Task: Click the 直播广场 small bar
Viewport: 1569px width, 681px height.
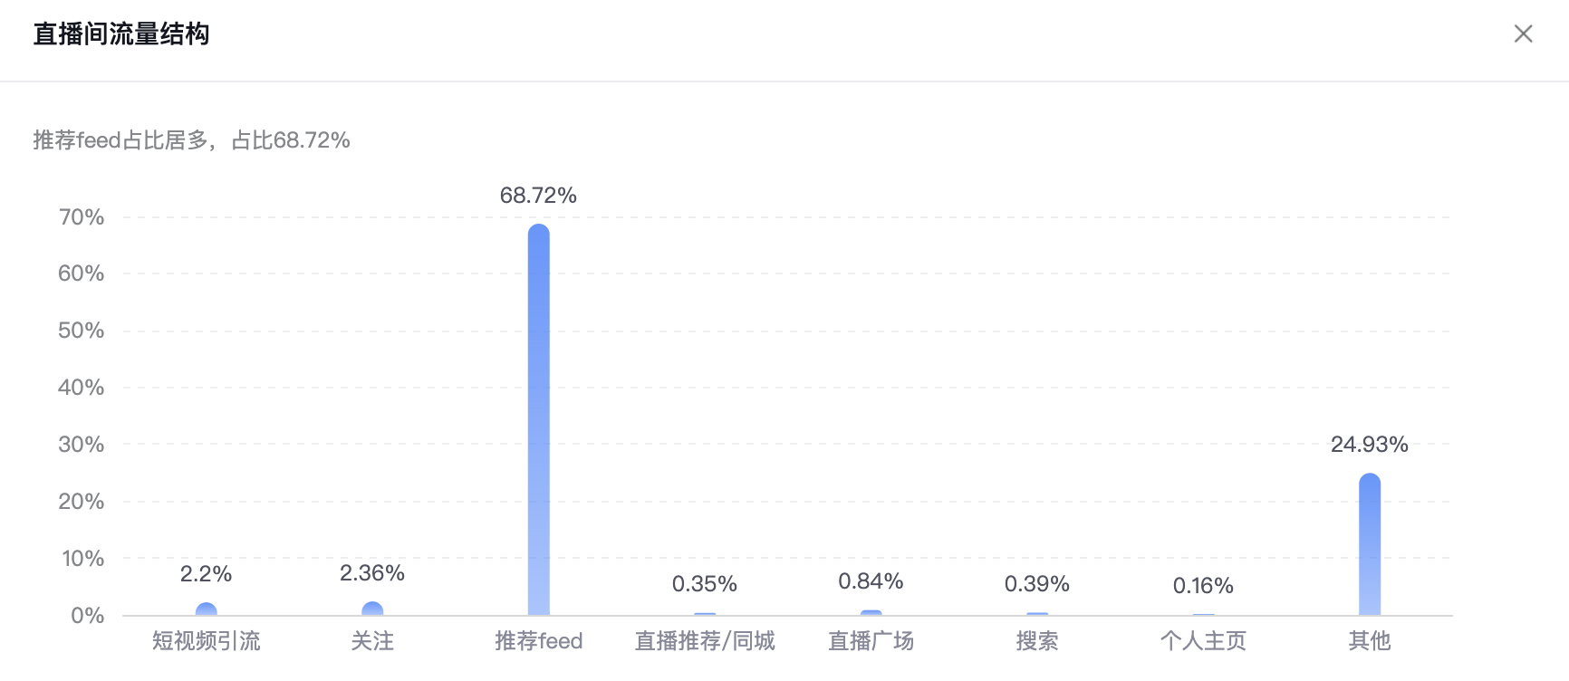Action: coord(871,613)
